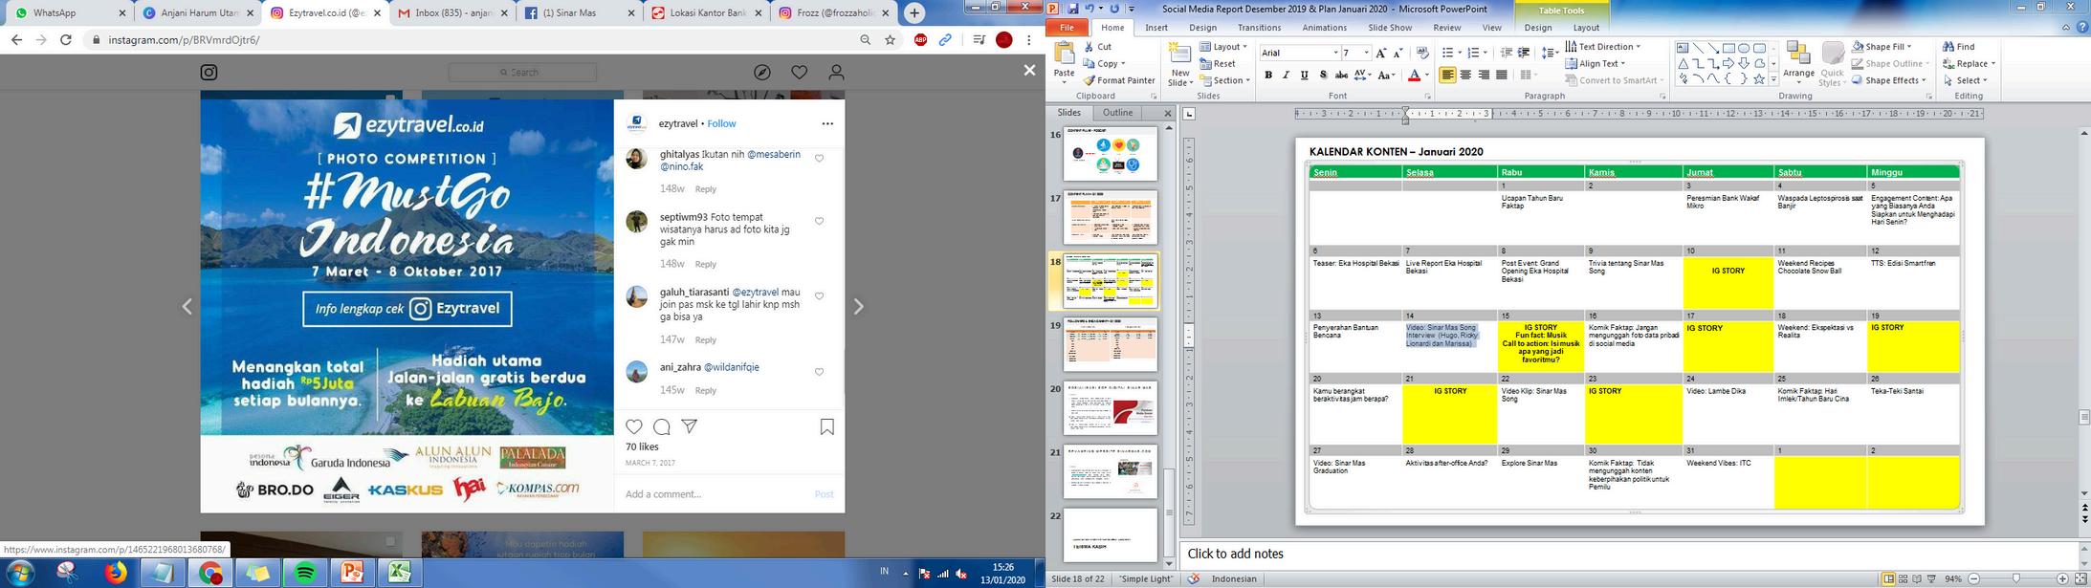The height and width of the screenshot is (588, 2091).
Task: Select slide 19 thumbnail in Slides pane
Action: coord(1111,344)
